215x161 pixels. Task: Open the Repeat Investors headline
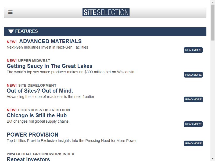click(x=28, y=159)
